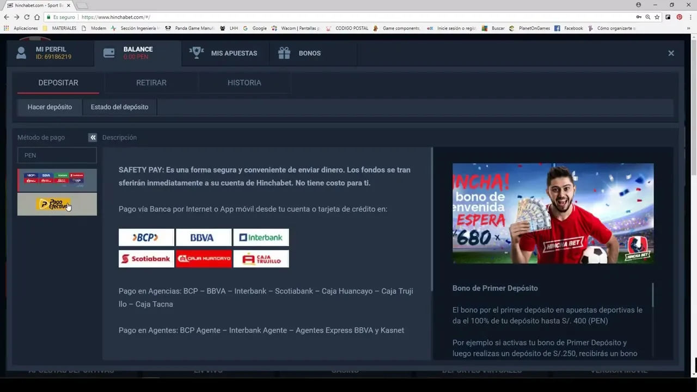Open the Cómo organizarte bookmark
Screen dimensions: 697x392
coord(612,28)
